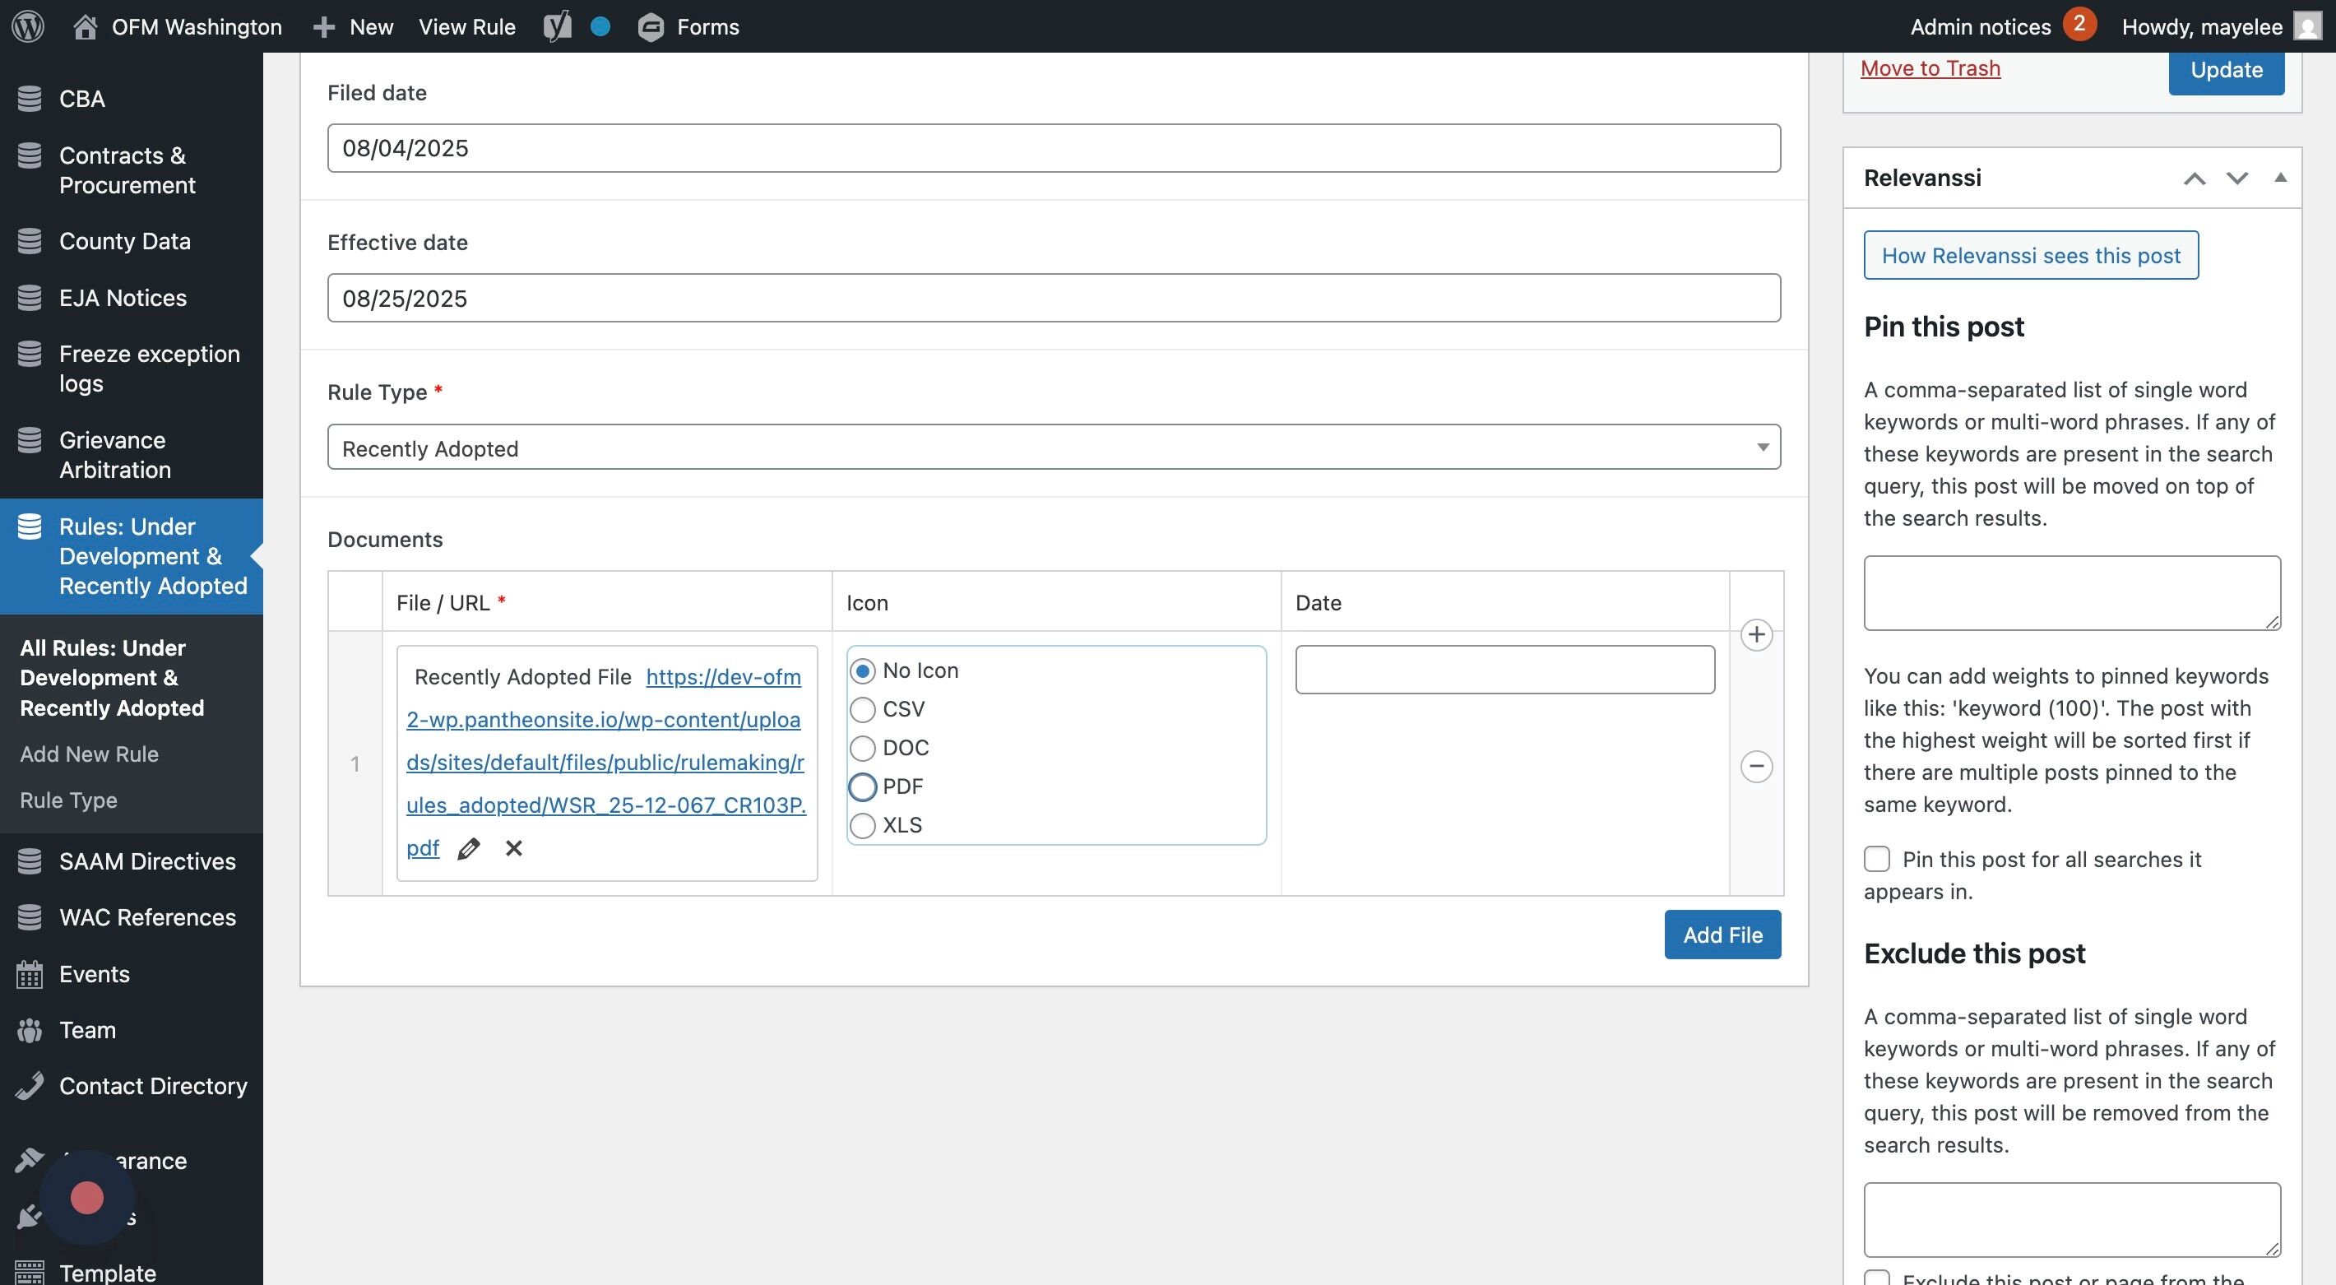Check Pin this post for all searches
The height and width of the screenshot is (1285, 2336).
1876,859
